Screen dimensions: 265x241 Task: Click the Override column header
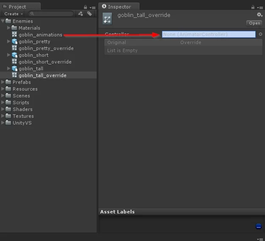191,42
